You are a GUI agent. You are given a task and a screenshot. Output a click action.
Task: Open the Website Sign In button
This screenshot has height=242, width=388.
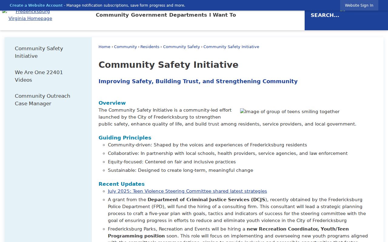pyautogui.click(x=359, y=5)
